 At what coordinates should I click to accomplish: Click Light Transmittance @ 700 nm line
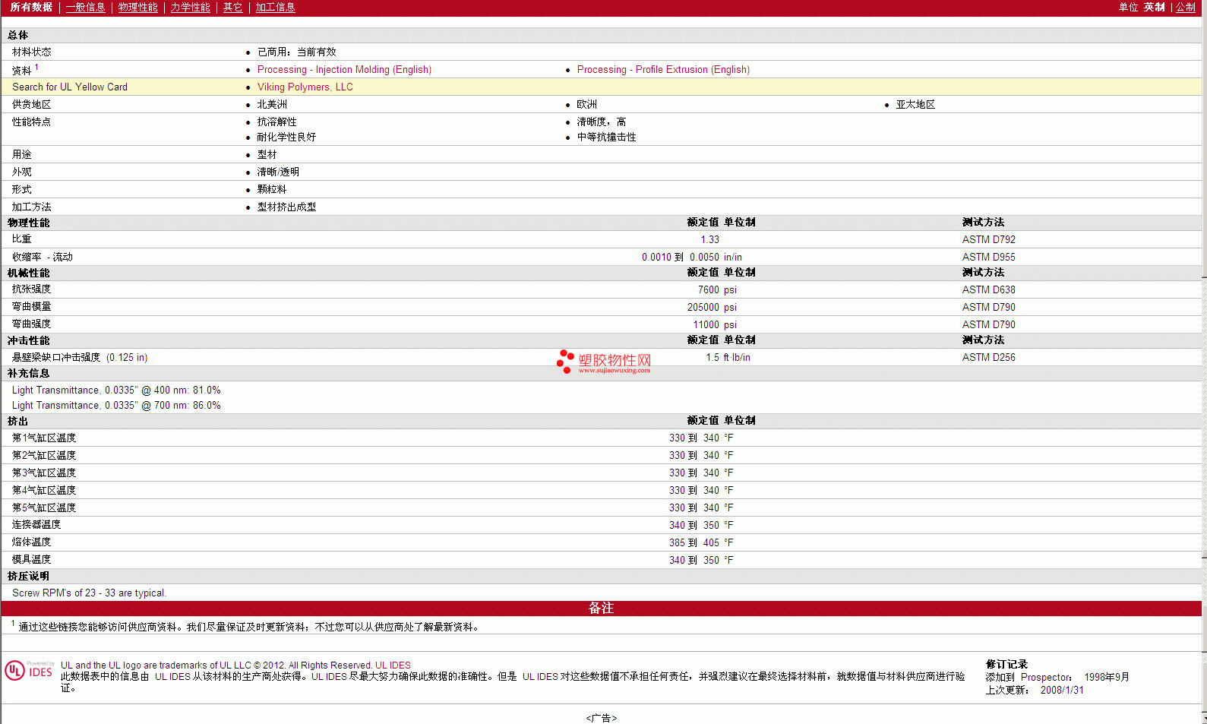pyautogui.click(x=116, y=405)
